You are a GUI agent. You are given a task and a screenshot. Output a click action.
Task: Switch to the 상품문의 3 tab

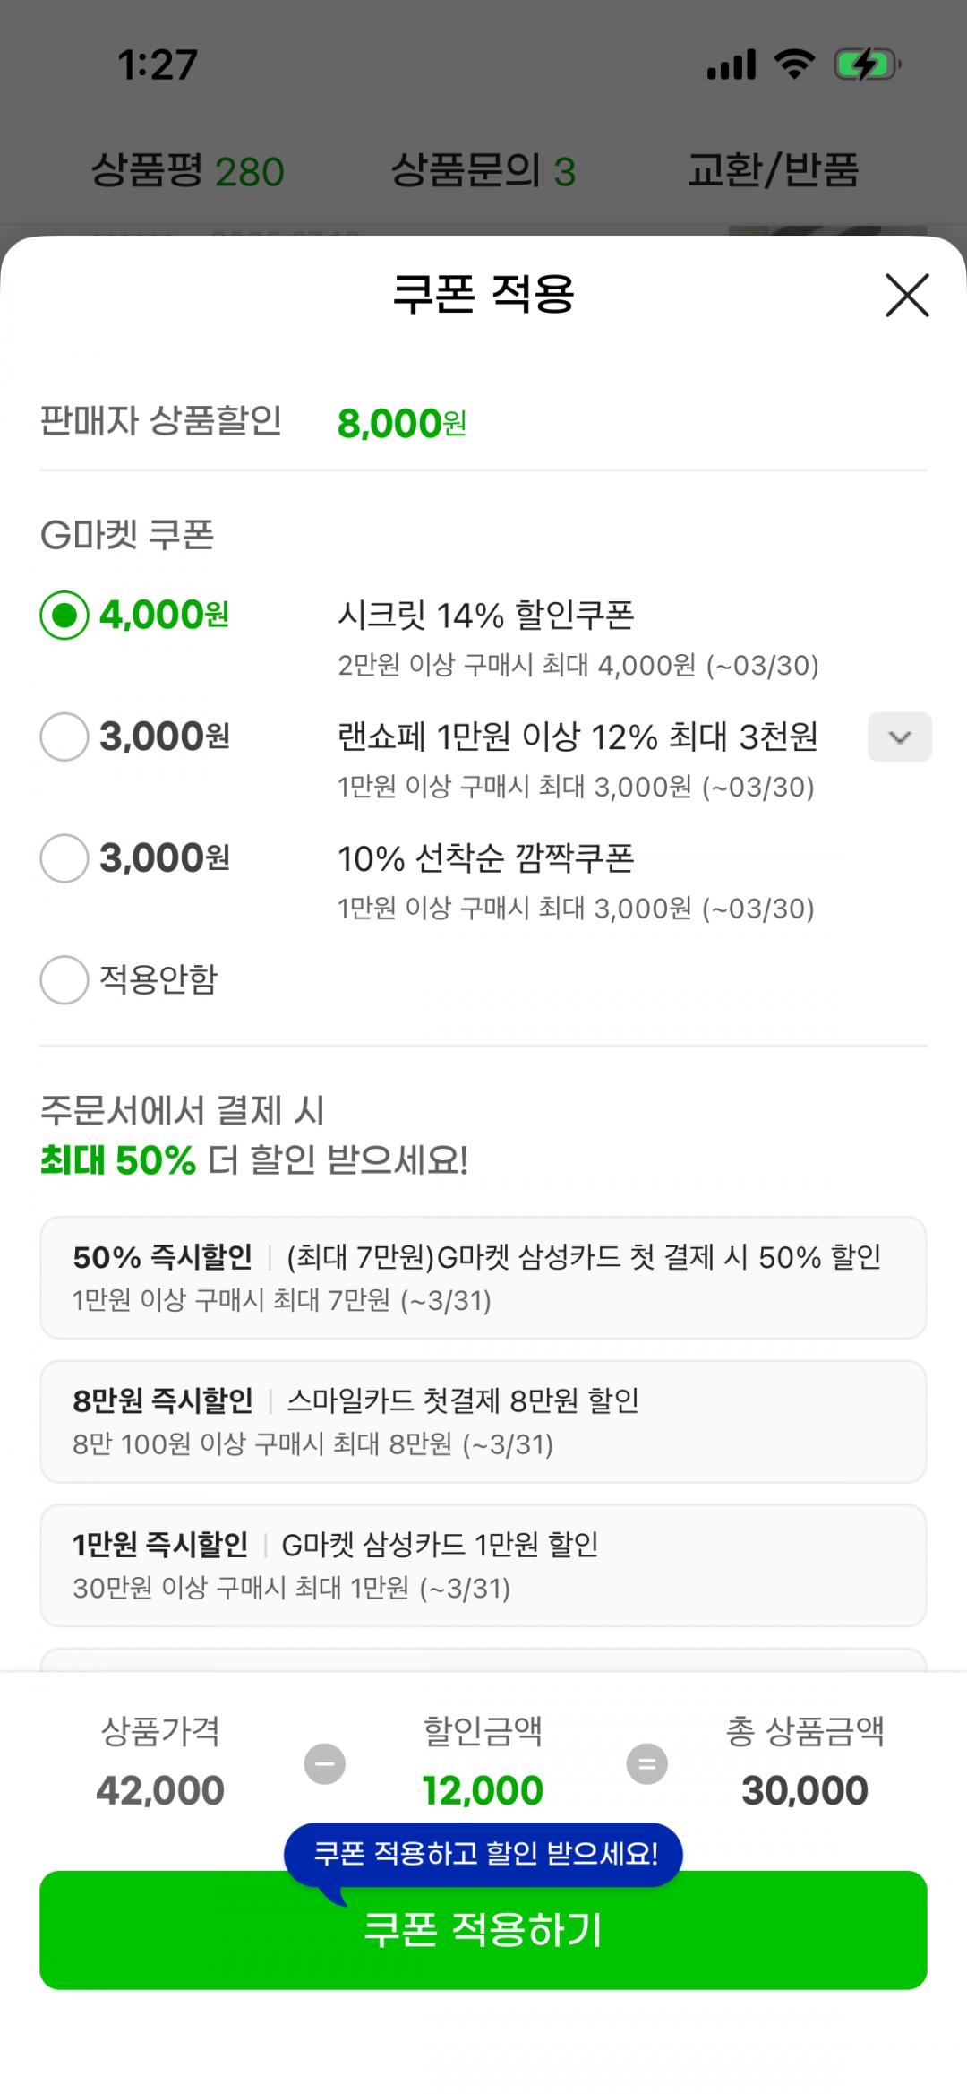pyautogui.click(x=483, y=170)
